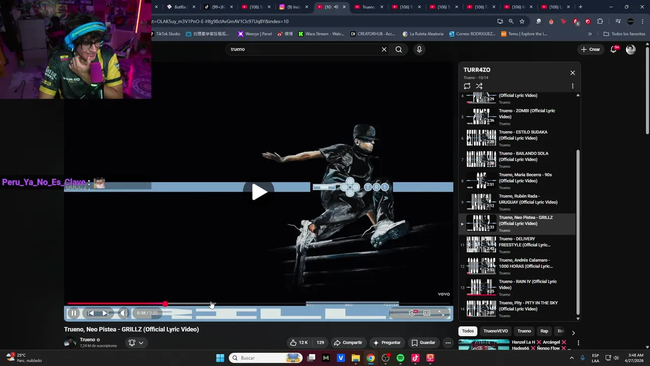650x366 pixels.
Task: Open the Windows Start menu
Action: point(220,358)
